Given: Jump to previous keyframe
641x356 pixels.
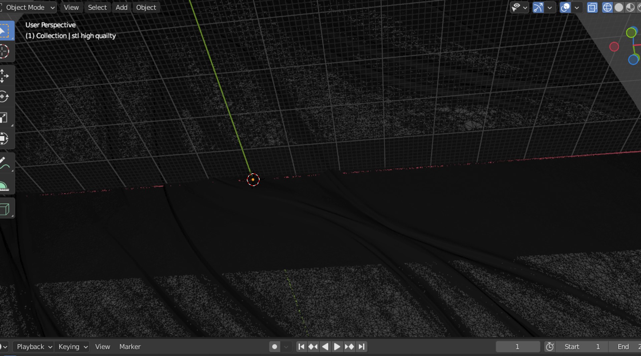Looking at the screenshot, I should pyautogui.click(x=313, y=347).
